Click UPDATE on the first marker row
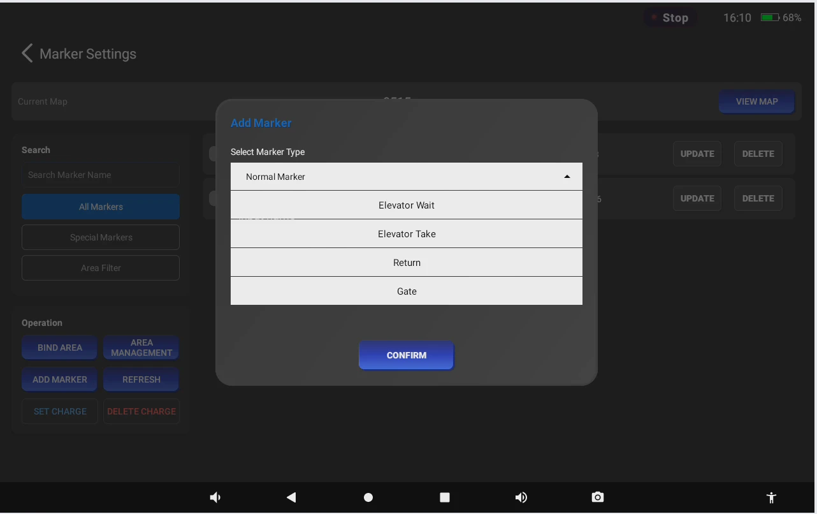Screen dimensions: 817x514 coord(697,154)
